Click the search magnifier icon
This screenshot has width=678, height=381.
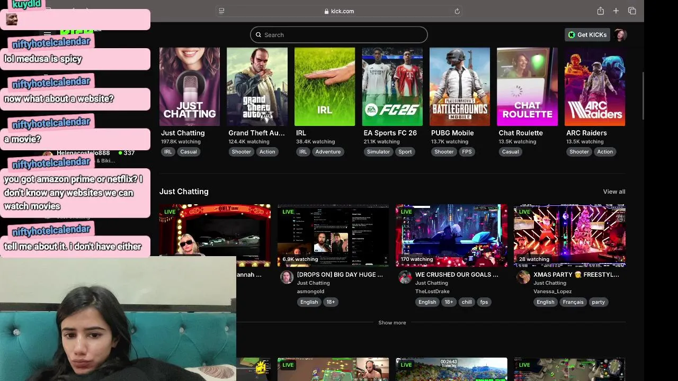click(x=258, y=35)
